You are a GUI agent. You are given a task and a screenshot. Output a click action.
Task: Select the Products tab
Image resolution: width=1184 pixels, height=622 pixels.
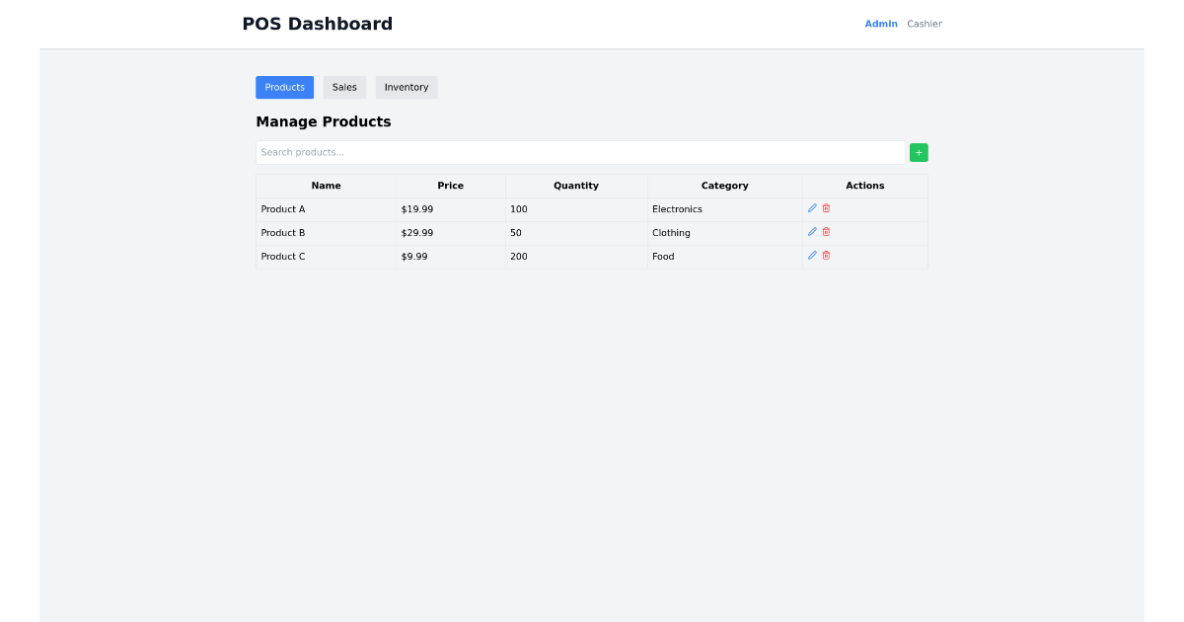[x=284, y=87]
